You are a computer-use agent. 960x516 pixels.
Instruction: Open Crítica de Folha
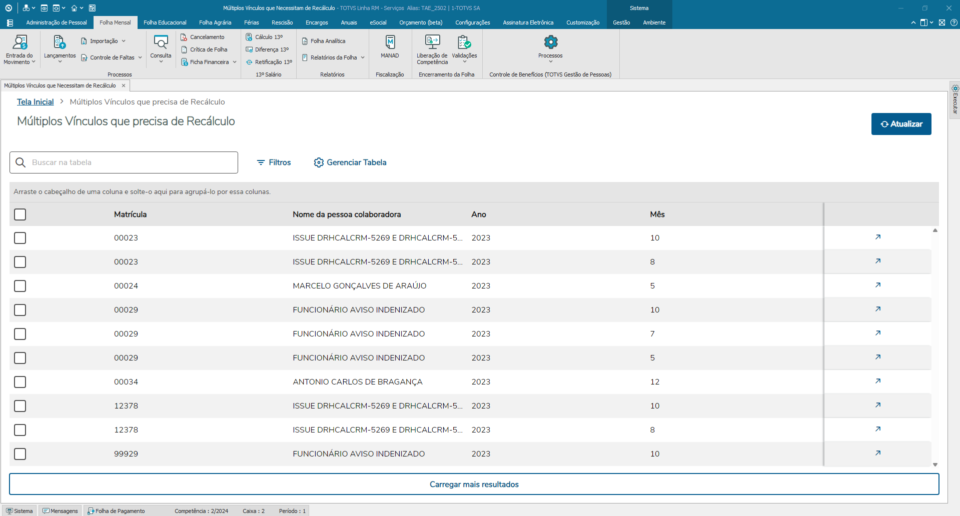[204, 49]
